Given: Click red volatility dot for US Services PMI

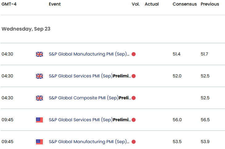Looking at the screenshot, I should coord(133,120).
